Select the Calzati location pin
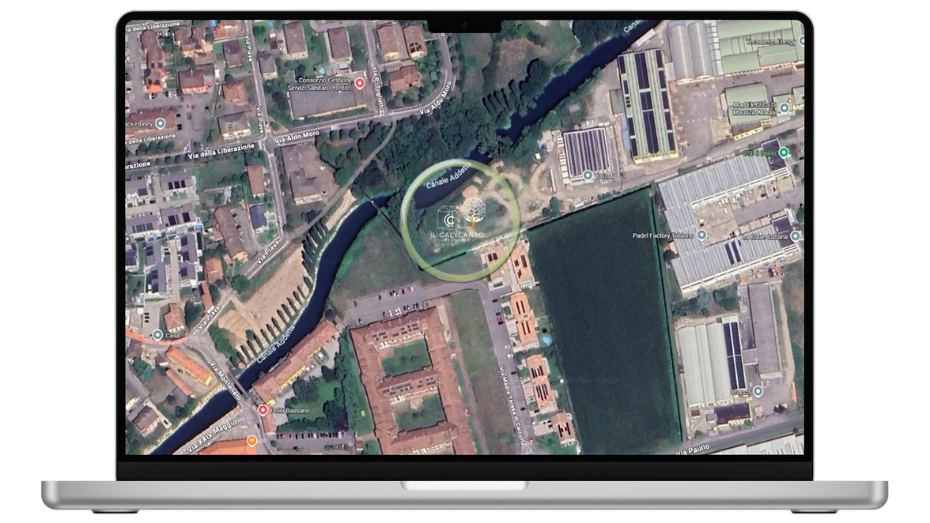The image size is (930, 523). click(588, 175)
